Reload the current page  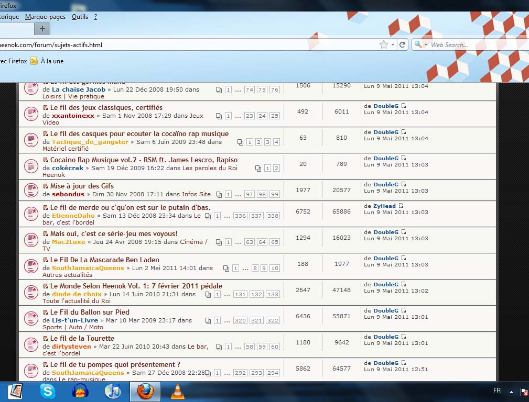[403, 45]
